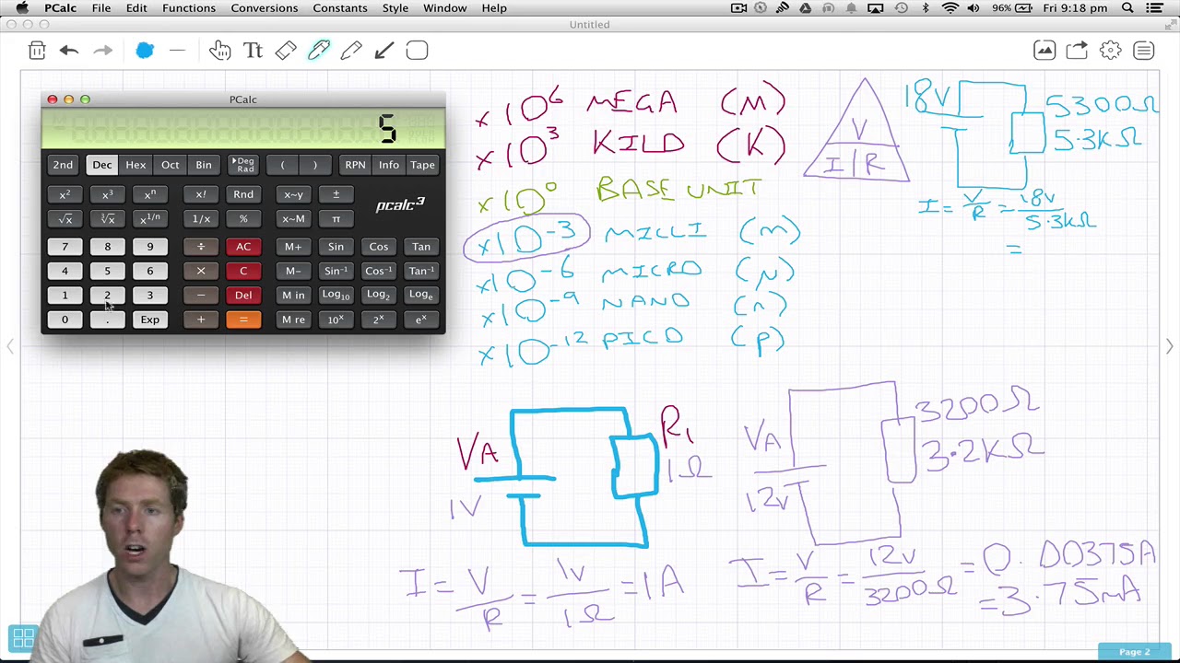The height and width of the screenshot is (663, 1180).
Task: Click the x² key
Action: (65, 194)
